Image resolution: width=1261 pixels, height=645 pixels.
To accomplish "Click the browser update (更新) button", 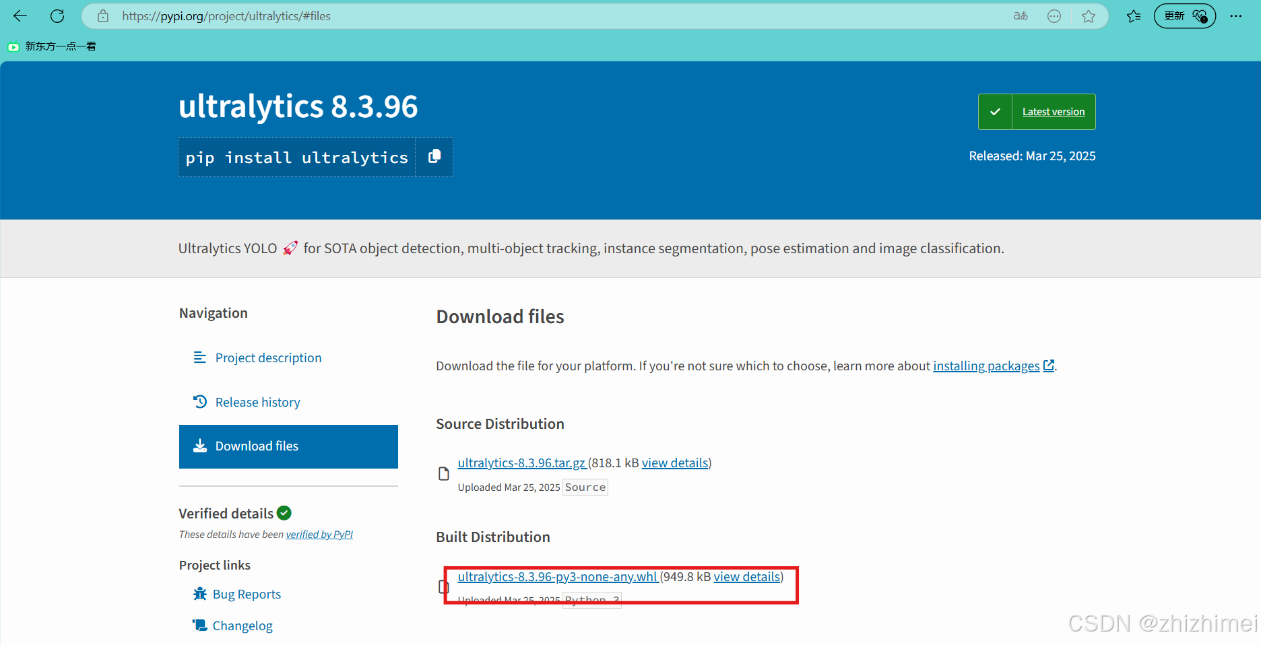I will pyautogui.click(x=1185, y=16).
